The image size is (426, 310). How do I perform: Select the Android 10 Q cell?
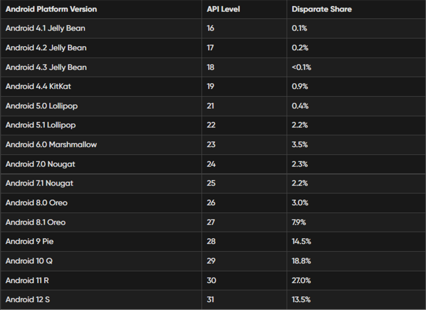tap(29, 261)
